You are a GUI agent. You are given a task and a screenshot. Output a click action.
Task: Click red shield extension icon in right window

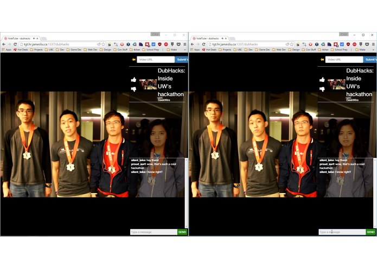tap(348, 44)
